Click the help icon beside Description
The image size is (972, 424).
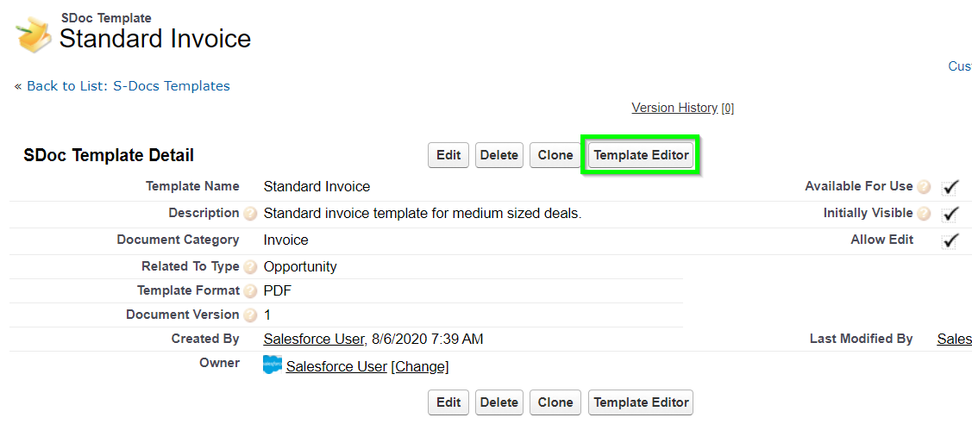pyautogui.click(x=250, y=215)
